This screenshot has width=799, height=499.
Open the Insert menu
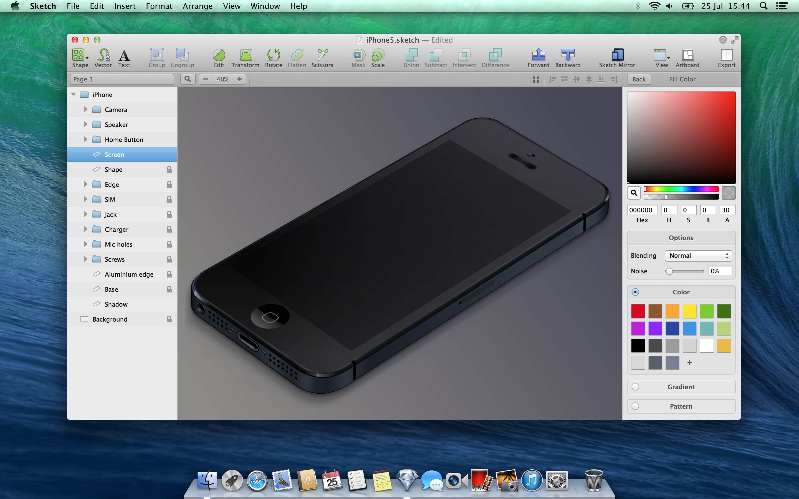tap(125, 6)
